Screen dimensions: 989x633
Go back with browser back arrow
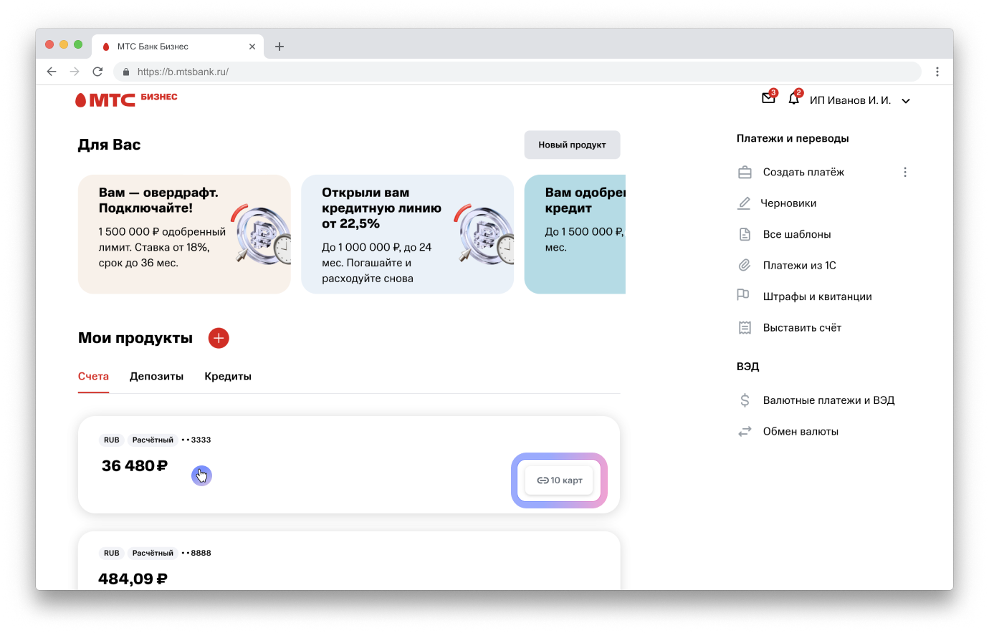click(x=52, y=72)
